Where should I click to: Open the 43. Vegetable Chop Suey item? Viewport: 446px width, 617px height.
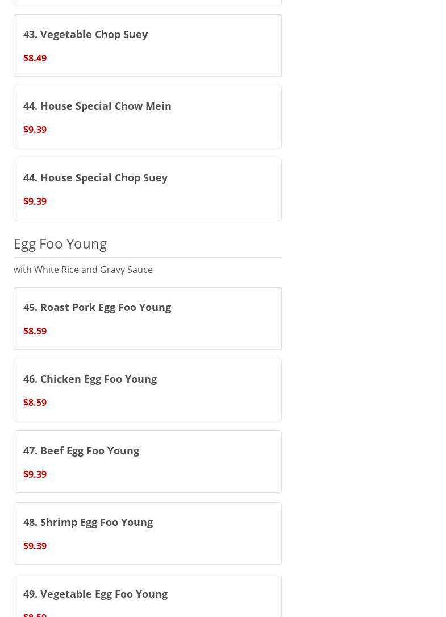(x=85, y=34)
